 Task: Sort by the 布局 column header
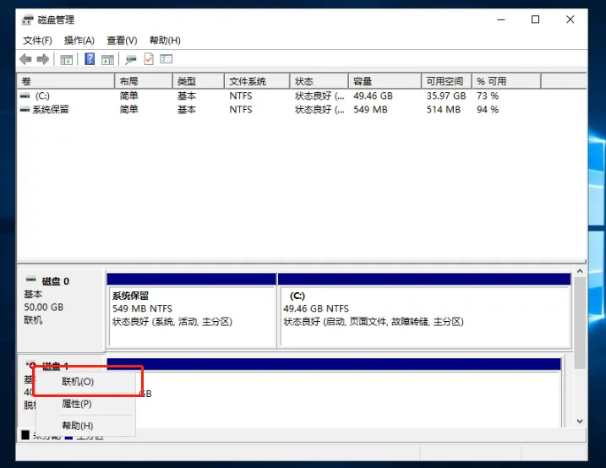point(144,81)
